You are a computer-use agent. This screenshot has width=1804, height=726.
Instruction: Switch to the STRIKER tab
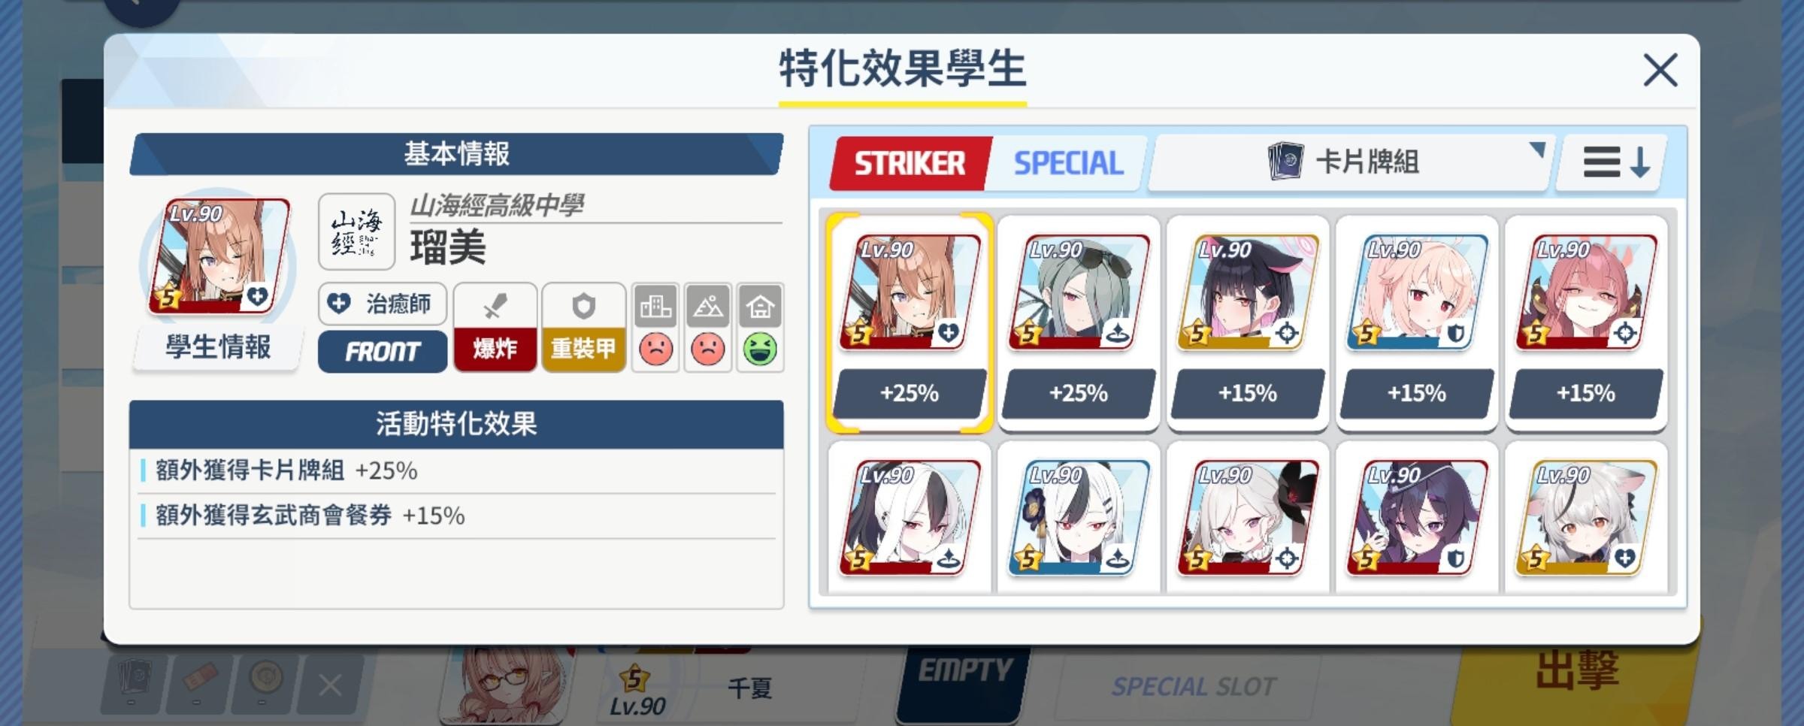tap(910, 163)
